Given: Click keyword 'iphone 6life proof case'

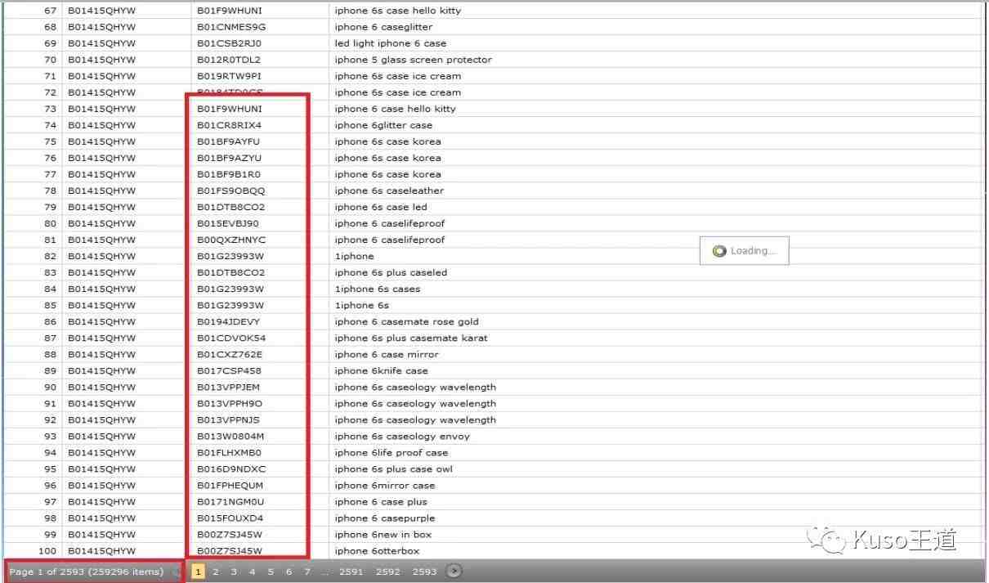Looking at the screenshot, I should (x=392, y=452).
